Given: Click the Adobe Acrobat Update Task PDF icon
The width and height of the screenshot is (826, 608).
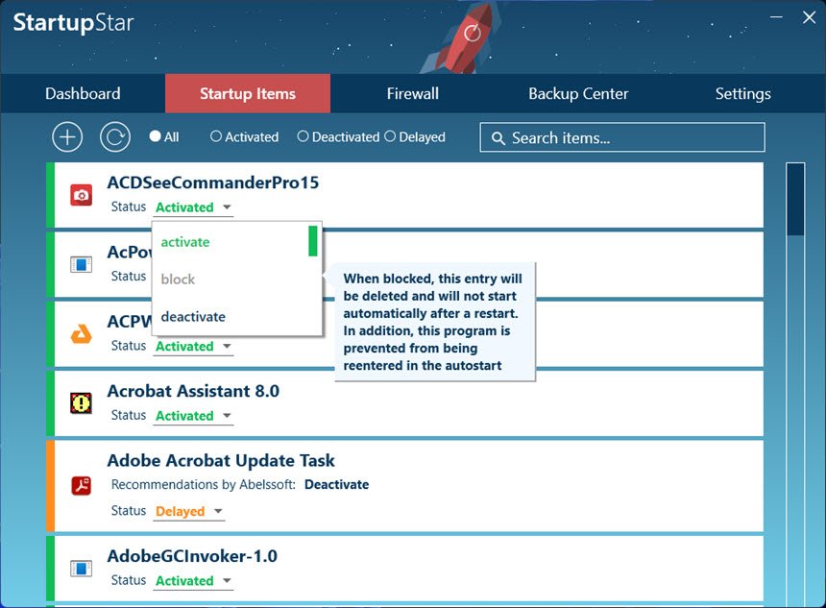Looking at the screenshot, I should pyautogui.click(x=81, y=485).
